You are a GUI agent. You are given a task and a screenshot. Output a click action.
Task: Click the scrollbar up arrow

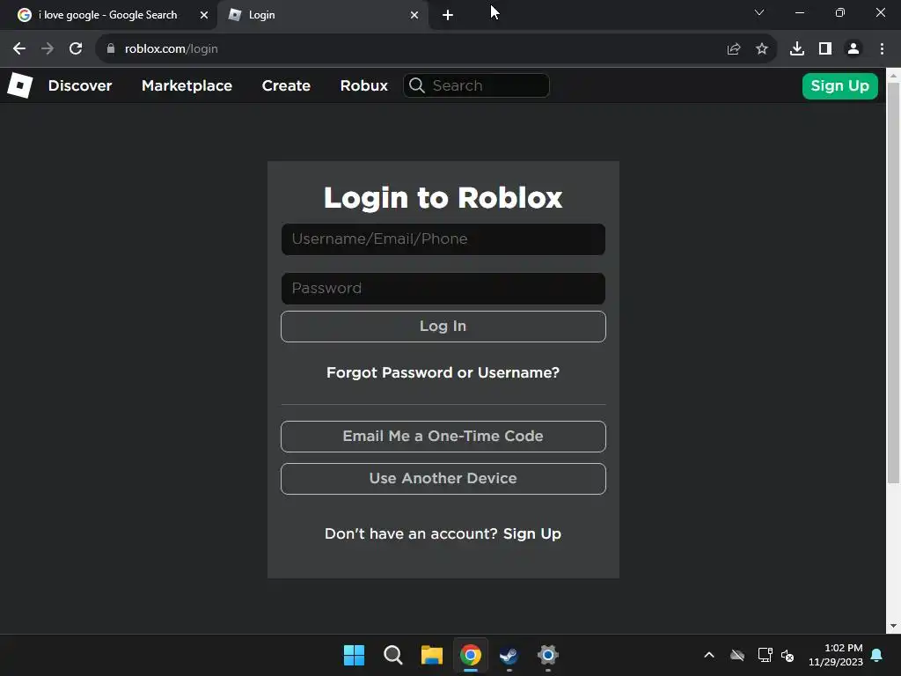click(893, 75)
